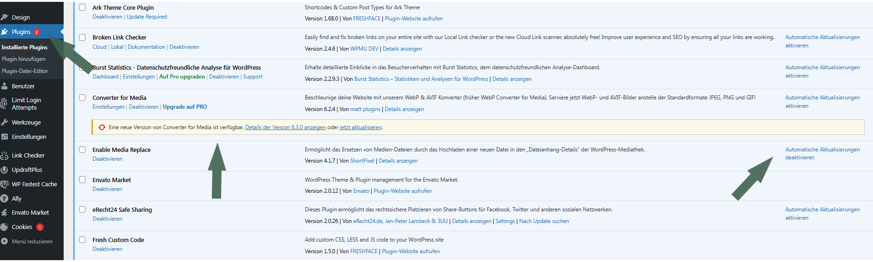Image resolution: width=873 pixels, height=262 pixels.
Task: Click the Design brush icon in sidebar
Action: pyautogui.click(x=5, y=17)
